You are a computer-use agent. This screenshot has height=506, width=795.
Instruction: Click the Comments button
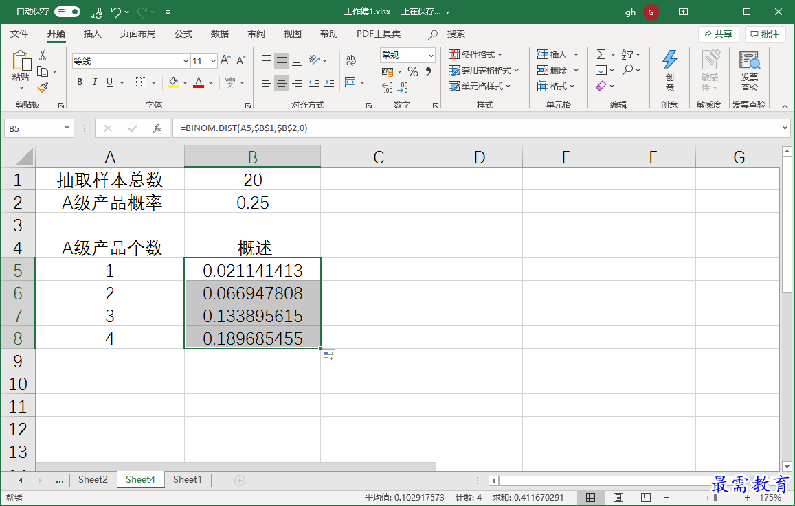pyautogui.click(x=765, y=34)
